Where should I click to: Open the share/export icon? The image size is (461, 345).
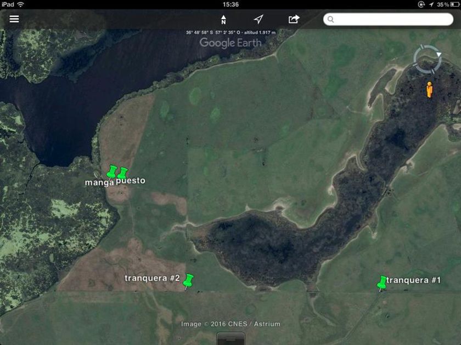tap(294, 19)
